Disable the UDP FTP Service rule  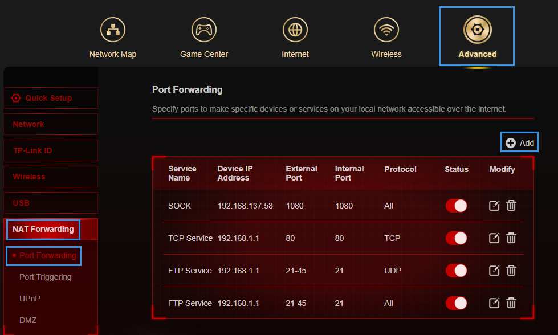click(456, 271)
